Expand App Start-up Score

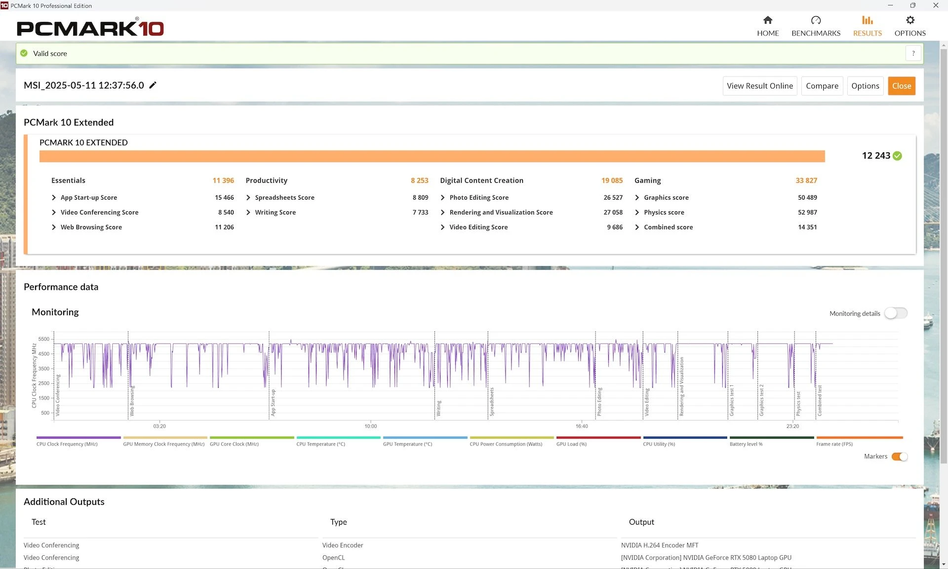[54, 198]
